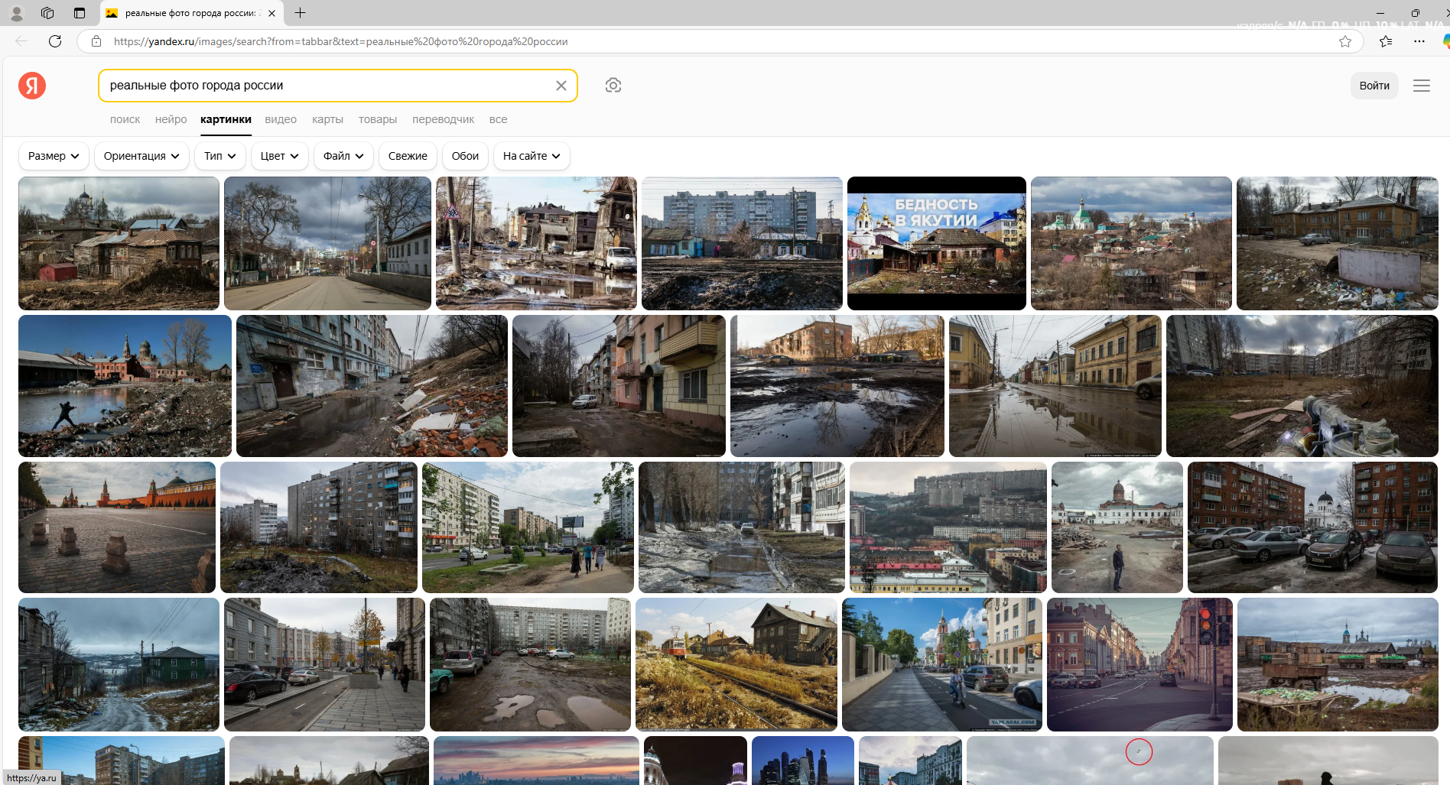Expand the На сайте dropdown
The width and height of the screenshot is (1450, 785).
pyautogui.click(x=532, y=156)
